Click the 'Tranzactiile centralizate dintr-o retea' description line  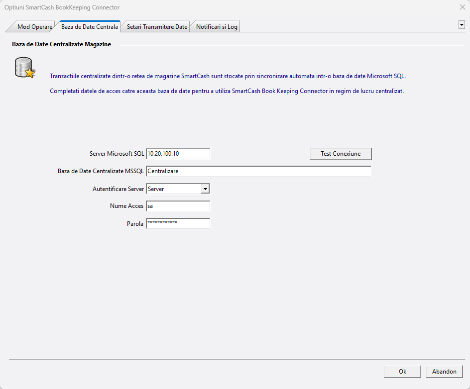(228, 76)
